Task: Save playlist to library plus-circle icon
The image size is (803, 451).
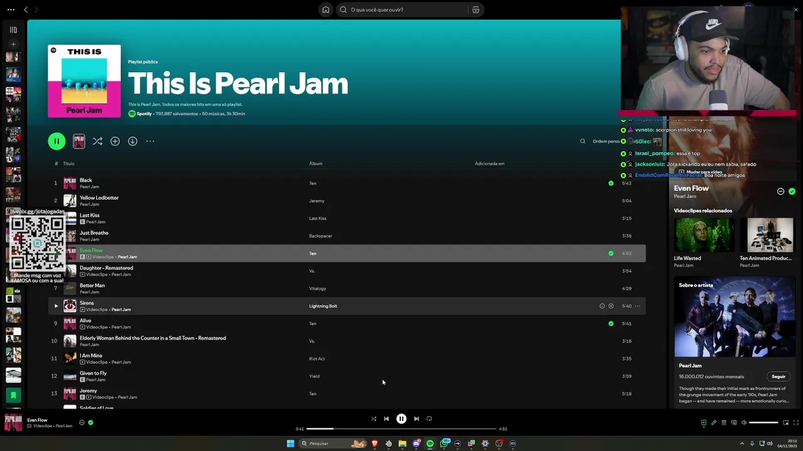Action: point(115,141)
